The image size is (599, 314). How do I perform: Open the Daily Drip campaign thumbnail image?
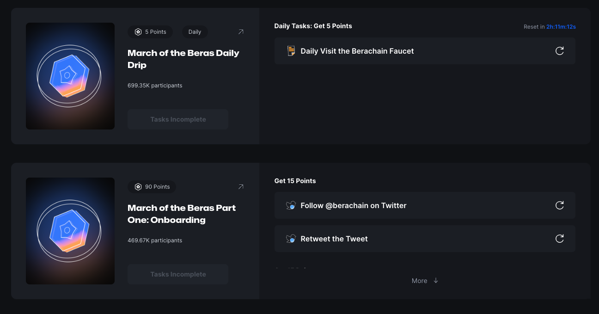pos(70,76)
